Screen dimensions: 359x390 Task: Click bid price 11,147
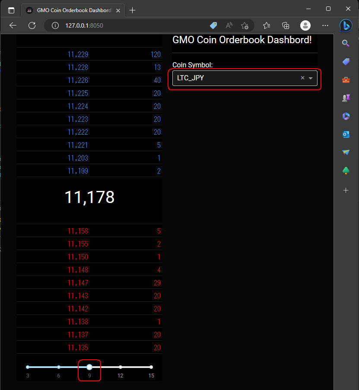[x=78, y=283]
